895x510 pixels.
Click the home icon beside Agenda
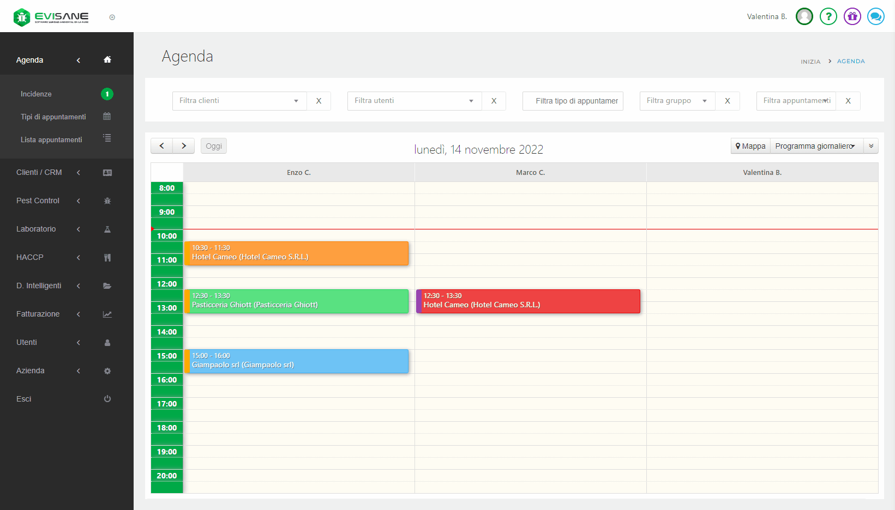tap(107, 60)
